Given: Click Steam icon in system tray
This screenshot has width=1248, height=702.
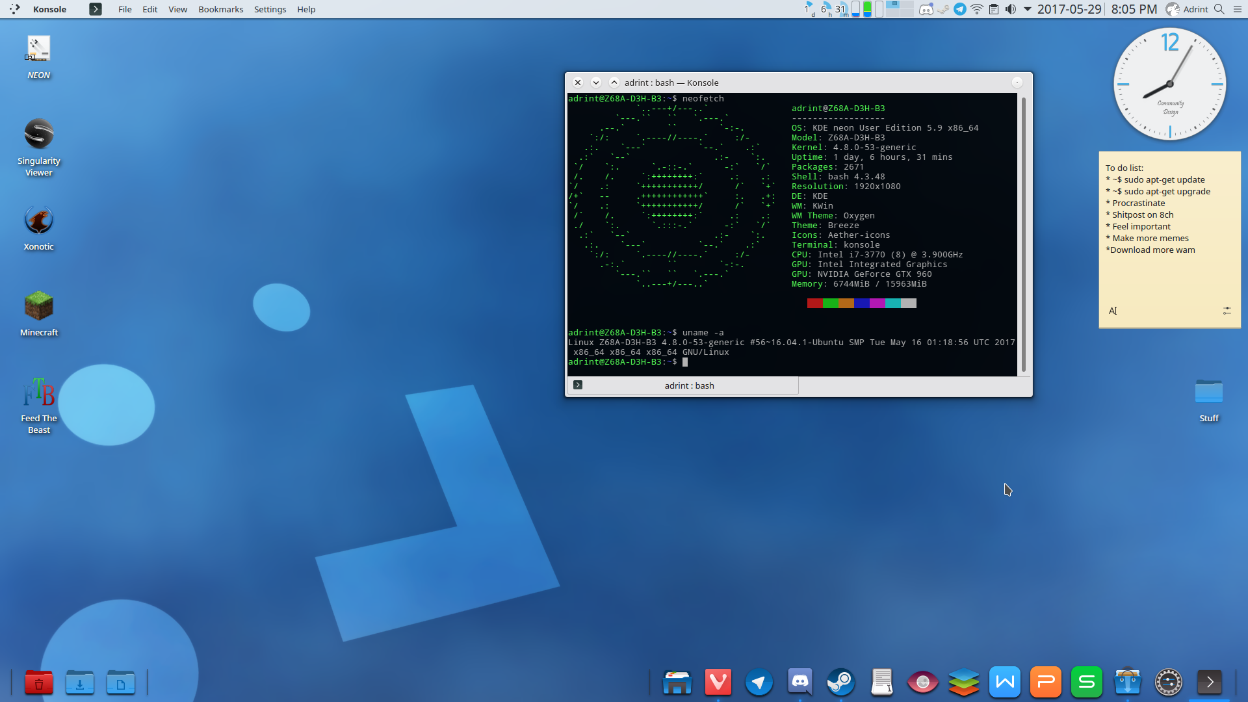Looking at the screenshot, I should point(943,9).
